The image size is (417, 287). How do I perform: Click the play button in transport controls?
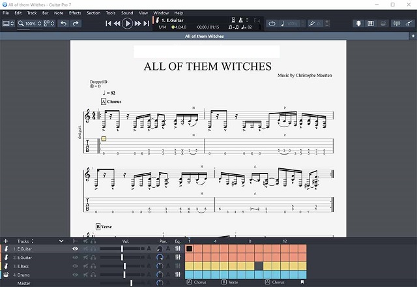click(x=127, y=23)
